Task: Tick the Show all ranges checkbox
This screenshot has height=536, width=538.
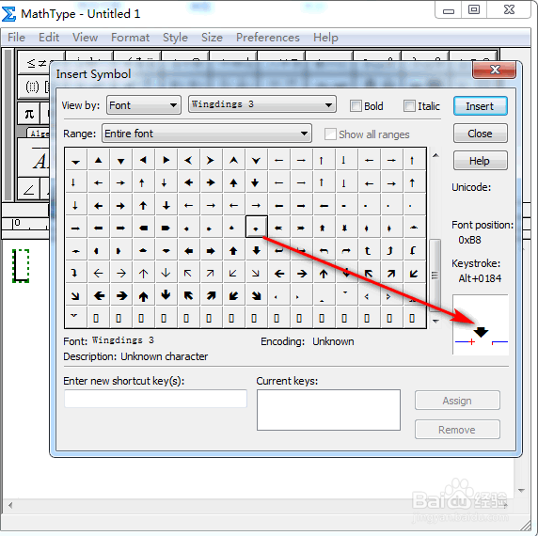Action: (x=330, y=134)
